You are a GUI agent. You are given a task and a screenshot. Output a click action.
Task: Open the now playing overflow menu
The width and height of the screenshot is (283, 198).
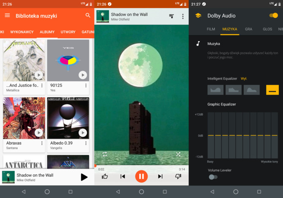(183, 16)
